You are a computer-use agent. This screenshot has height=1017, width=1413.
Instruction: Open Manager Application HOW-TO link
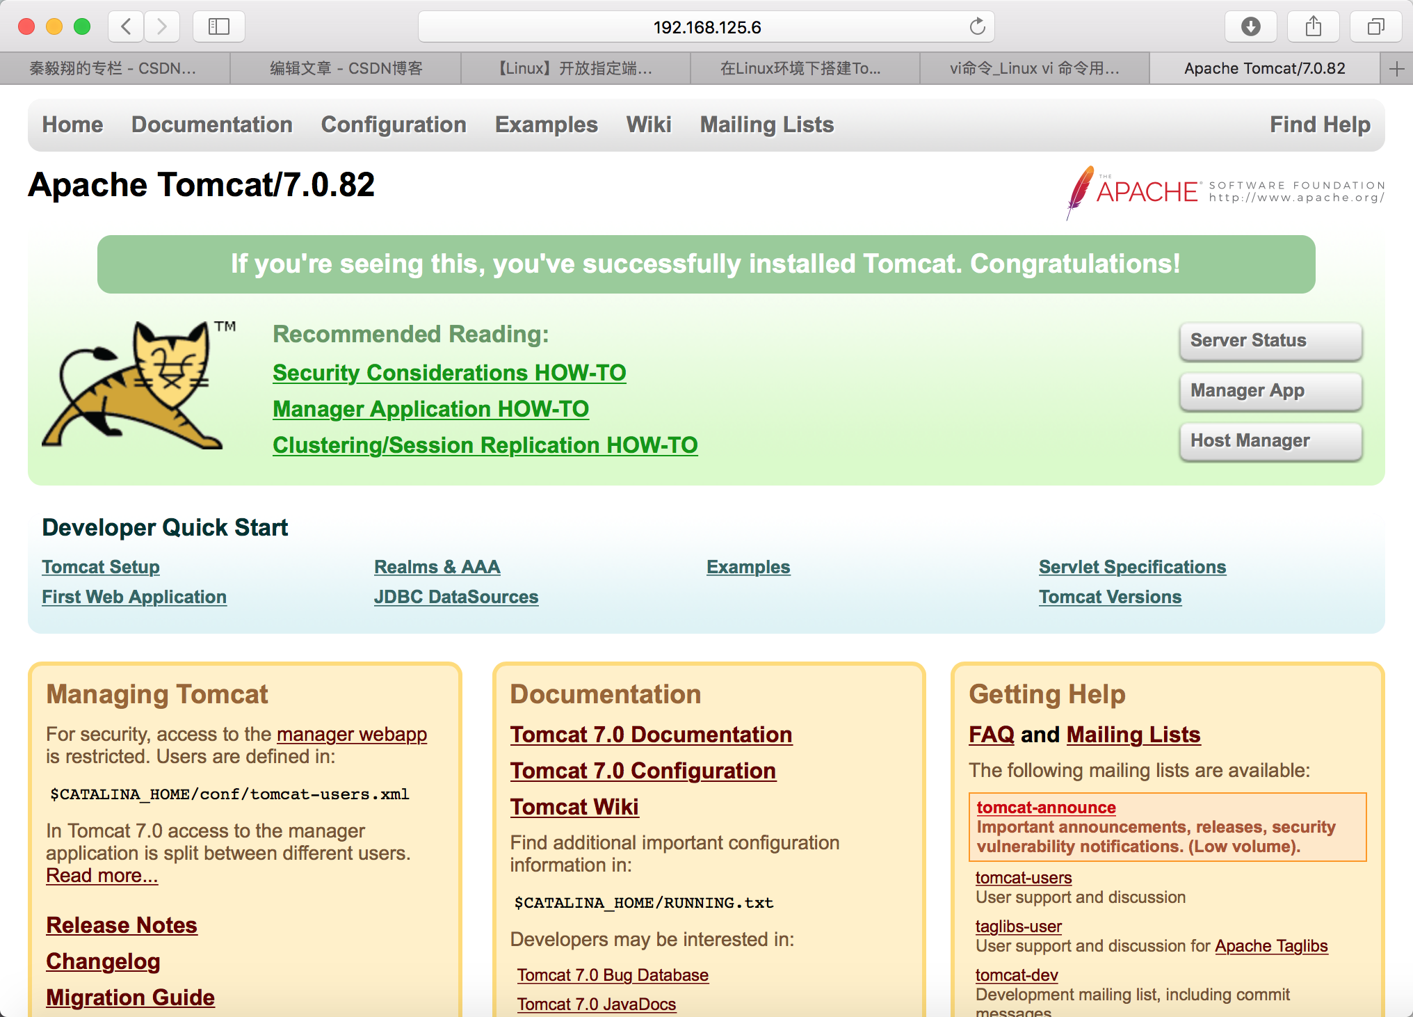[x=430, y=409]
